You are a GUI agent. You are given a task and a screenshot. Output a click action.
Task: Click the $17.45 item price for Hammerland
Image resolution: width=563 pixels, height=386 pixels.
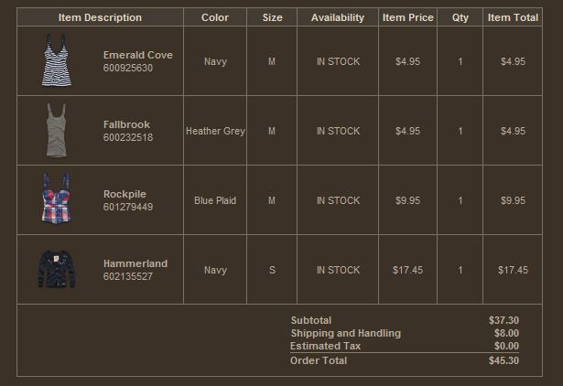click(x=407, y=270)
